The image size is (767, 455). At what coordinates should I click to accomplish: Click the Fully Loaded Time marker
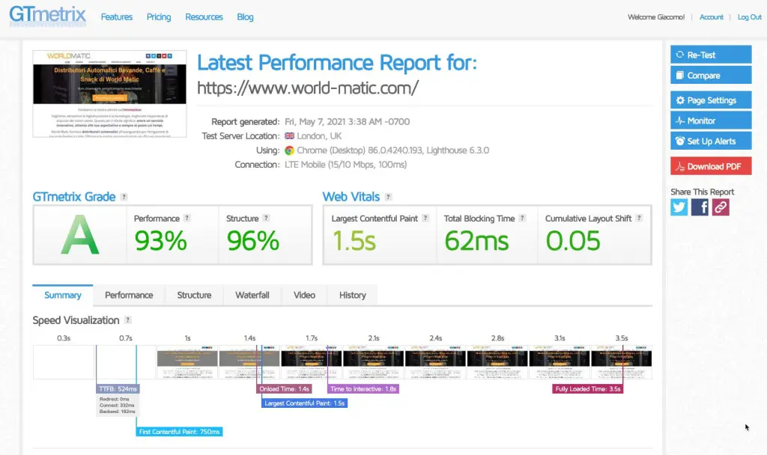click(x=587, y=389)
